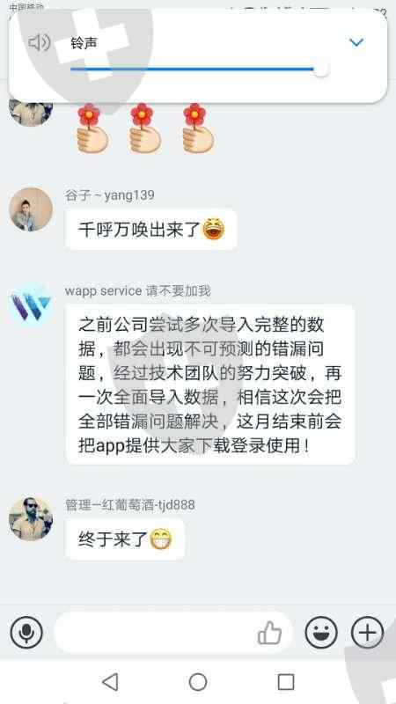This screenshot has width=396, height=704.
Task: Tap the thumbs-up like icon
Action: [x=269, y=633]
